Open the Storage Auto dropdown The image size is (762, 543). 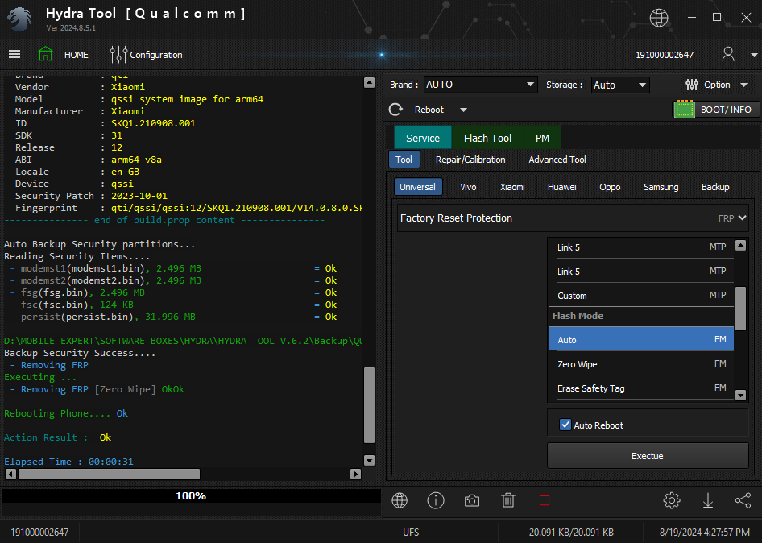point(619,85)
